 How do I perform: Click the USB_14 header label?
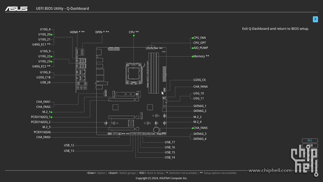tap(170, 158)
